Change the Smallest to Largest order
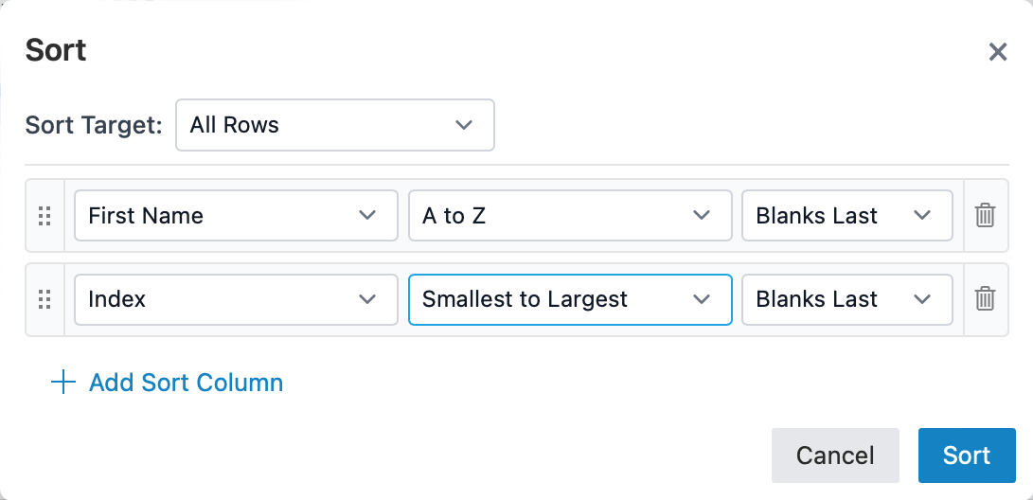 (569, 299)
